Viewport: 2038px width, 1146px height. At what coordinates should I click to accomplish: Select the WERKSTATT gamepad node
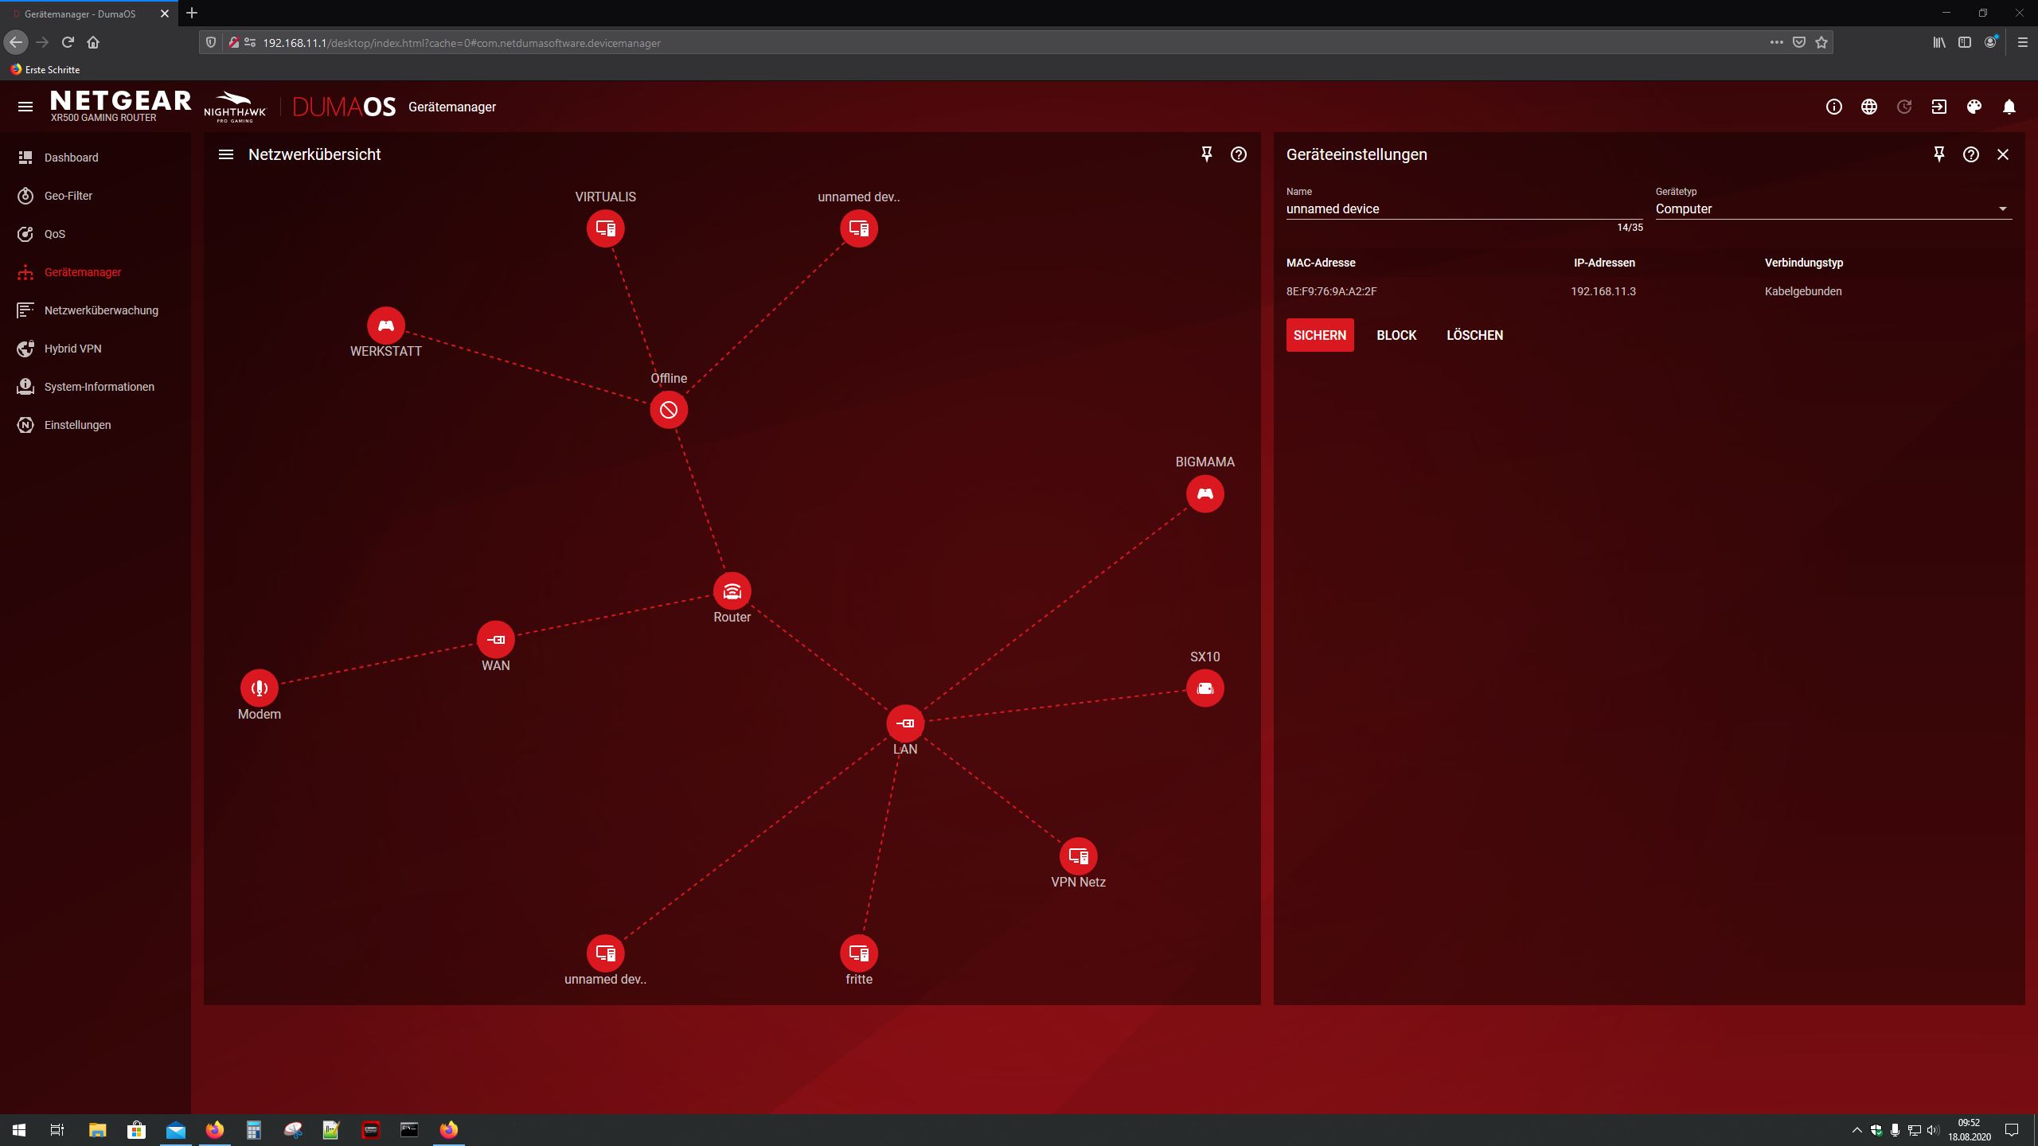pyautogui.click(x=385, y=325)
